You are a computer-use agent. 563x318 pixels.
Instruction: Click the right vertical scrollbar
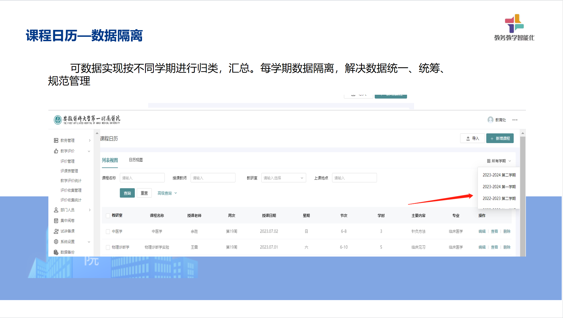(x=523, y=195)
